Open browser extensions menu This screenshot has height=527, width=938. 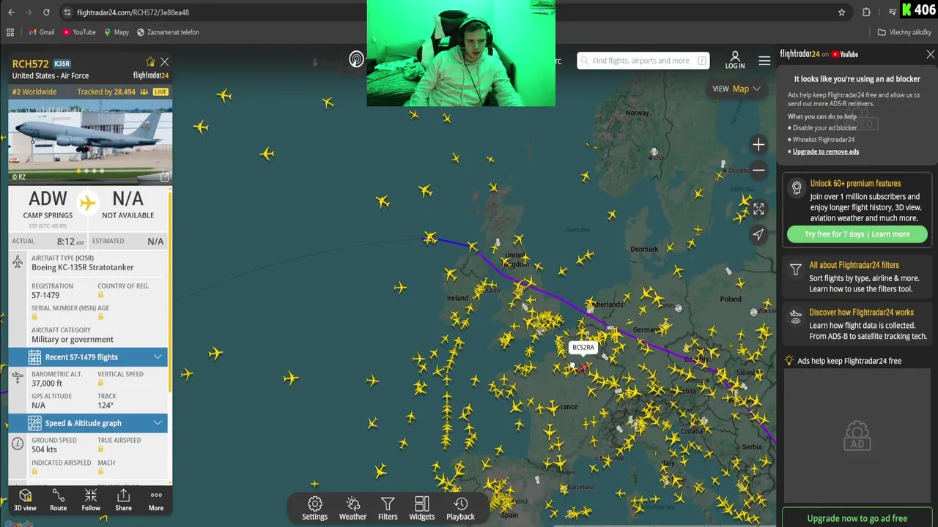(x=867, y=12)
